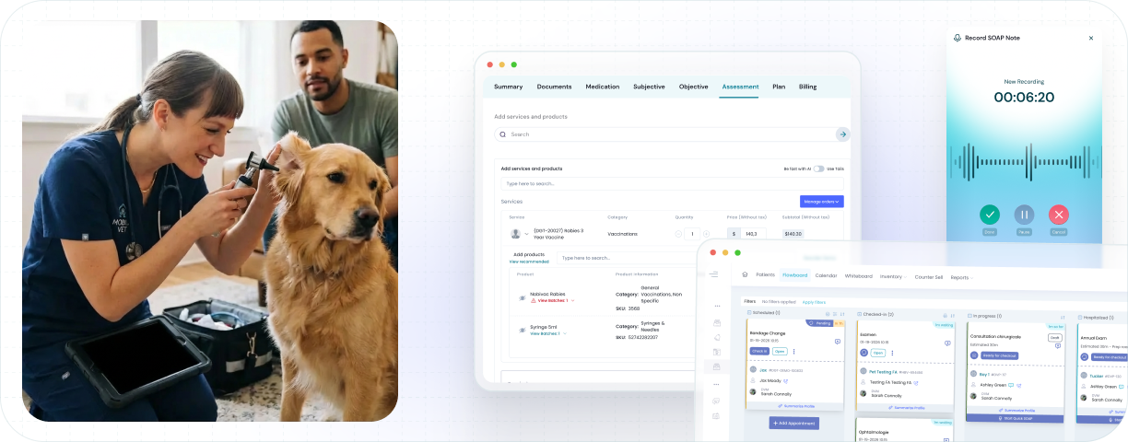Switch to the Billing tab

pos(807,87)
